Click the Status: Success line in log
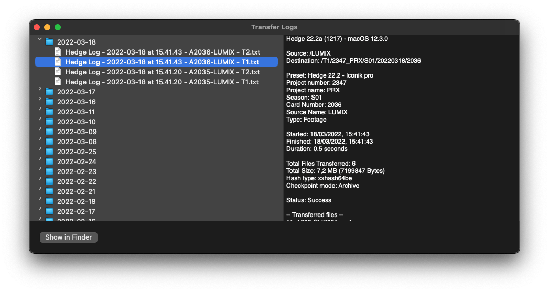The height and width of the screenshot is (292, 549). (x=309, y=200)
